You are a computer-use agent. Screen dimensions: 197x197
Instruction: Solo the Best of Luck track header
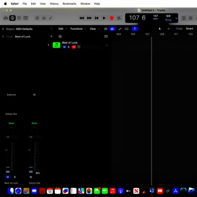[69, 47]
